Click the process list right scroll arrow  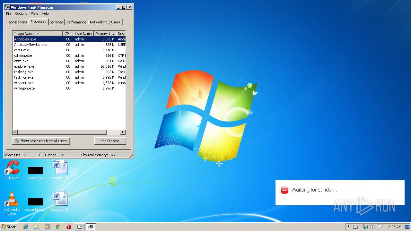tap(123, 132)
